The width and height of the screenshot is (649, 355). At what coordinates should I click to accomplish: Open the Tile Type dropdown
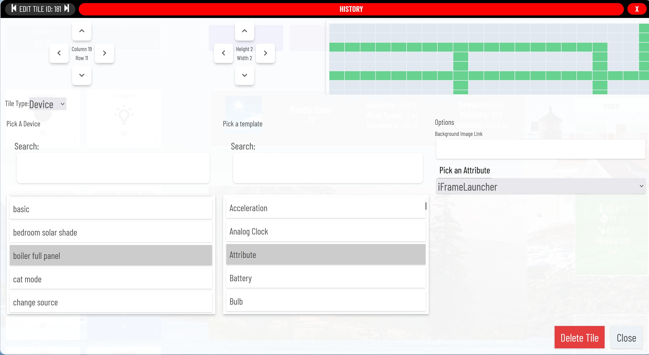[47, 104]
